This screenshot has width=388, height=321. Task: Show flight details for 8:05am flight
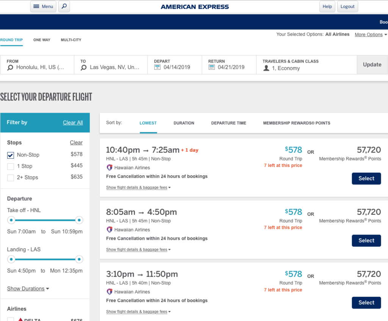[138, 250]
